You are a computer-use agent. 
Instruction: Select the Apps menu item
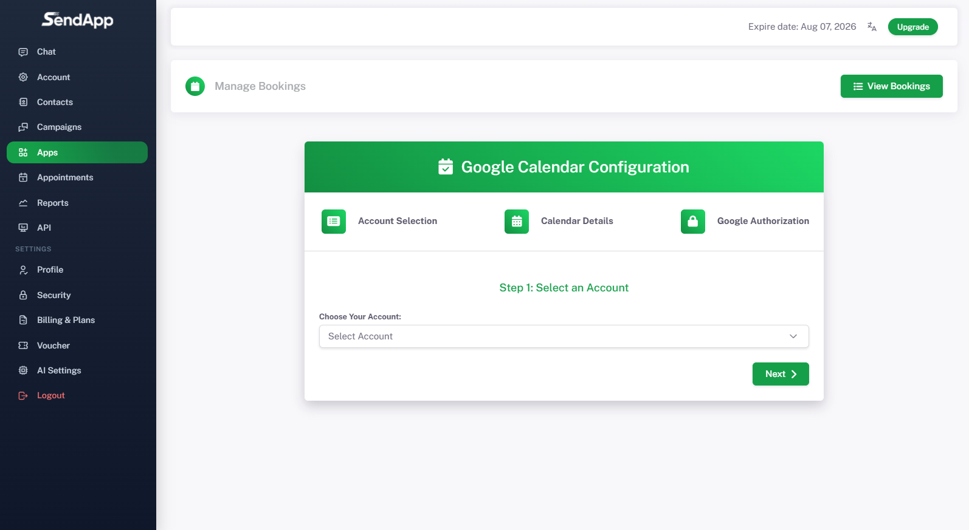click(77, 152)
